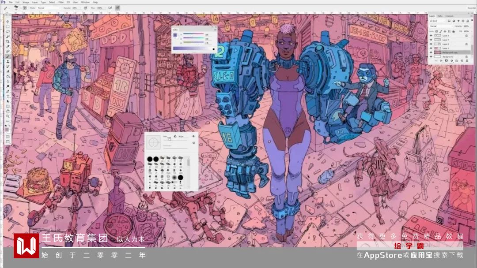Open the layer filter Kind dropdown
The height and width of the screenshot is (268, 477).
click(x=437, y=21)
